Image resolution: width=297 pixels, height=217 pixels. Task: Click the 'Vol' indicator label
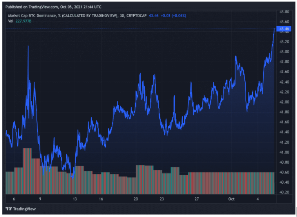pyautogui.click(x=11, y=21)
